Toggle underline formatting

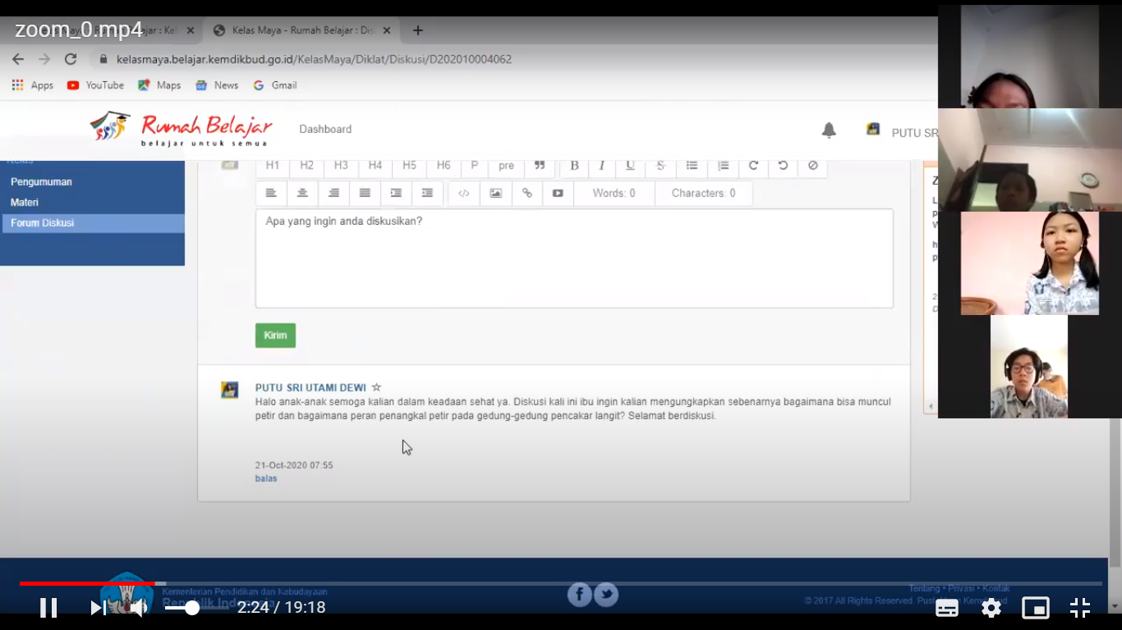pos(630,166)
